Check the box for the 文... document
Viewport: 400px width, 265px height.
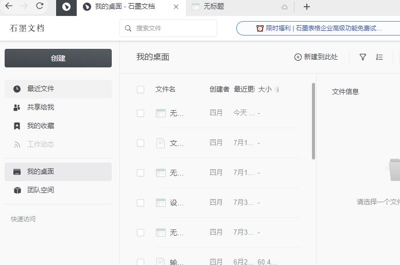[141, 143]
